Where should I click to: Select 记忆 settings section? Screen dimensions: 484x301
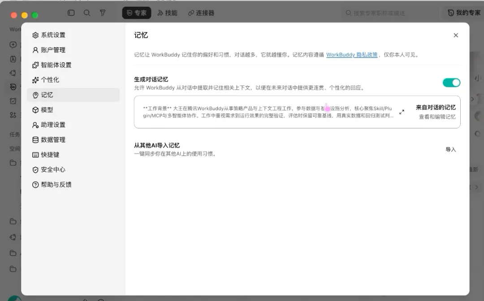(73, 95)
